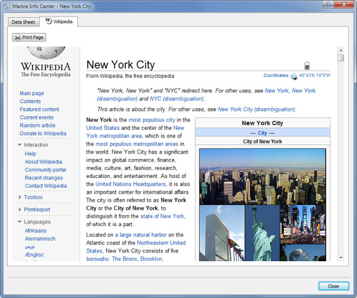357x298 pixels.
Task: Click the Manhattan skyline photo
Action: pos(262,177)
